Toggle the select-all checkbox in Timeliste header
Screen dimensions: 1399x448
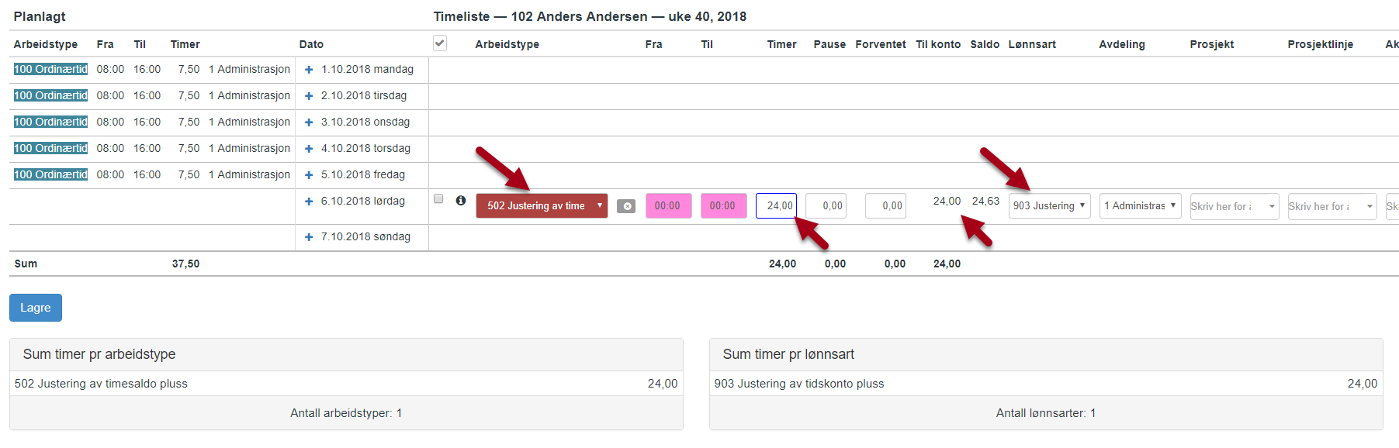[x=440, y=43]
